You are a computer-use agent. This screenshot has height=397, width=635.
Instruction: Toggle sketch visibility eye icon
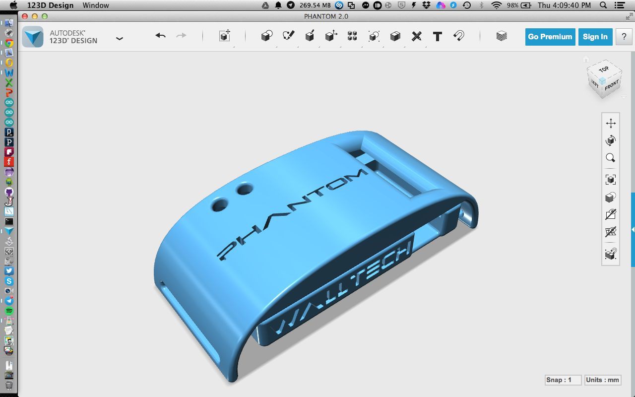[x=611, y=214]
